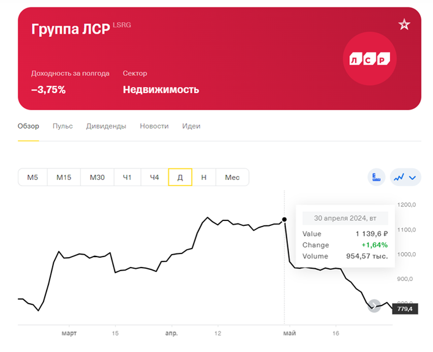Click the май label on the time axis
This screenshot has height=352, width=433.
coord(290,333)
